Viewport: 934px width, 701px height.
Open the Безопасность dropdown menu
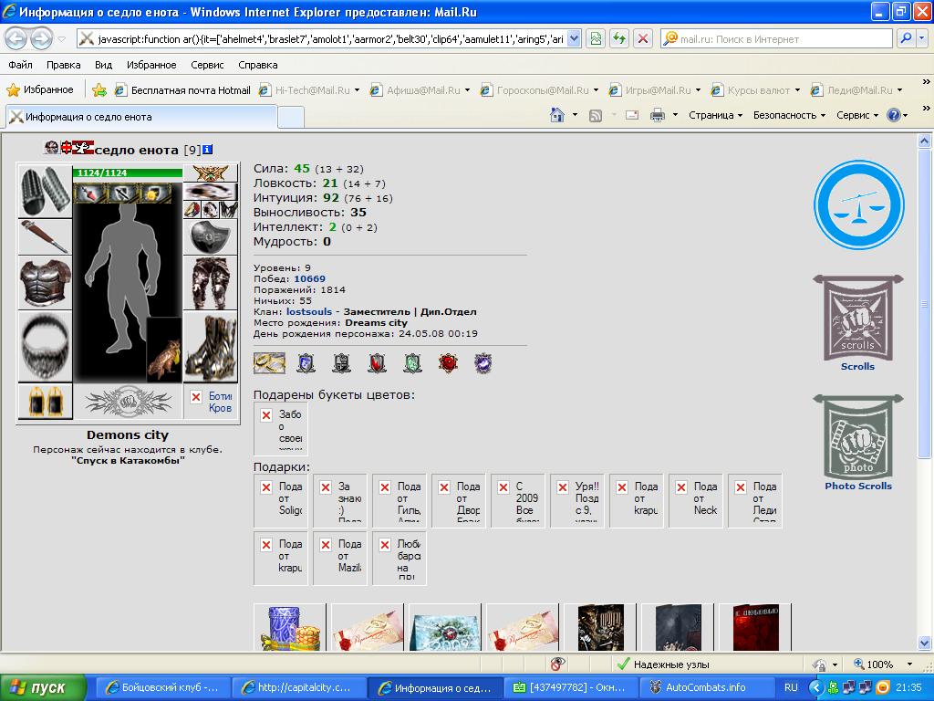(789, 115)
